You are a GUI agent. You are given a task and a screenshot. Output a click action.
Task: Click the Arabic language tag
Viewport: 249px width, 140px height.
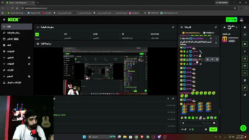point(231,41)
